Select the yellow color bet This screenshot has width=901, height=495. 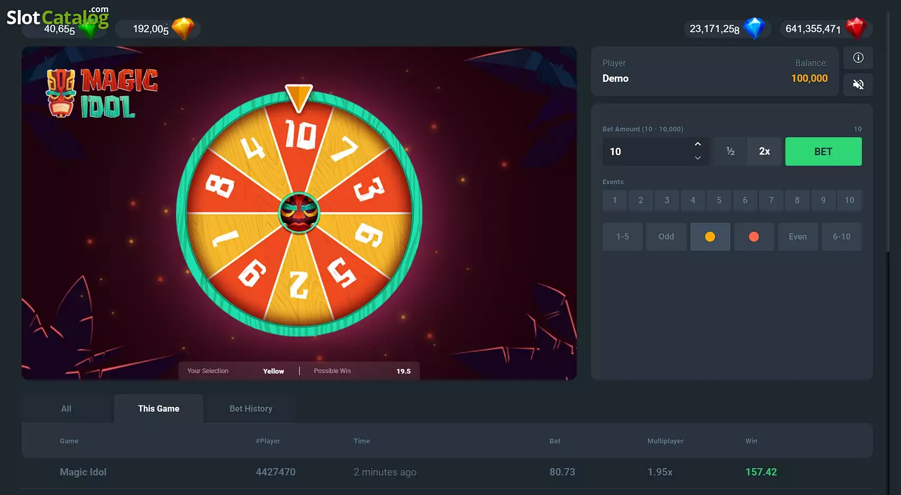pos(710,237)
